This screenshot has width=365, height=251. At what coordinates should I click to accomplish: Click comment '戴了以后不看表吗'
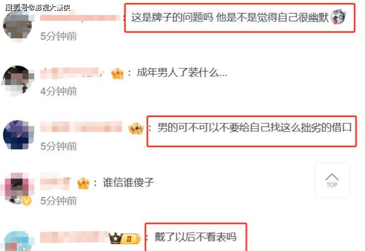point(195,237)
